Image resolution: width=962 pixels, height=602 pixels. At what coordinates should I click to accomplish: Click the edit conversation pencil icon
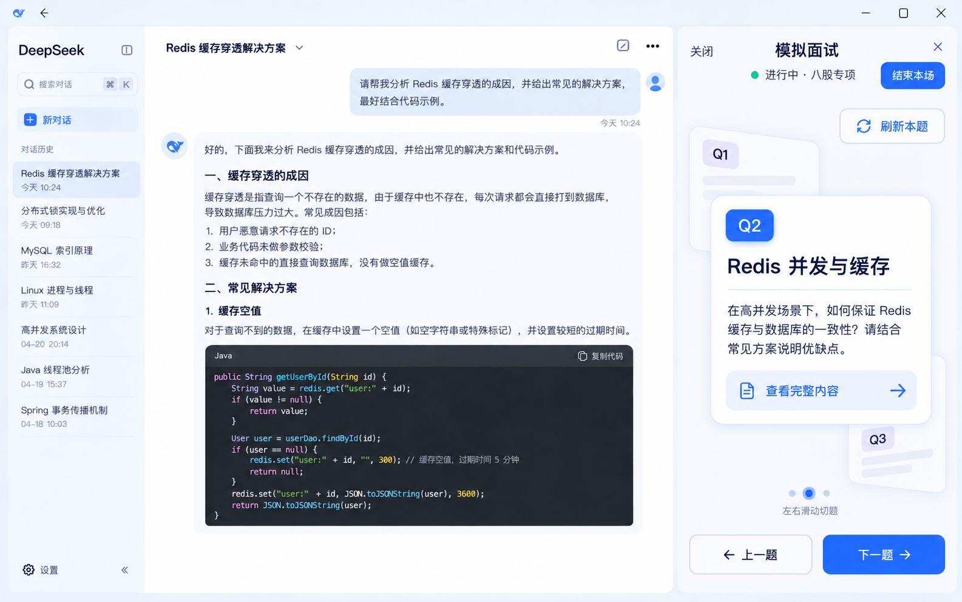click(x=623, y=46)
